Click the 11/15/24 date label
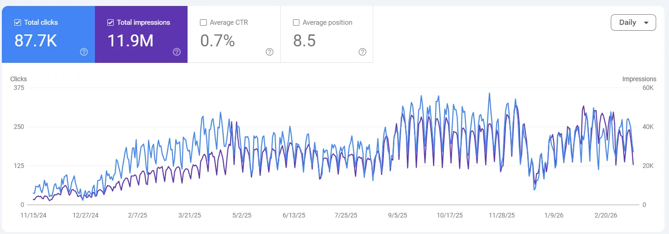 click(x=33, y=215)
